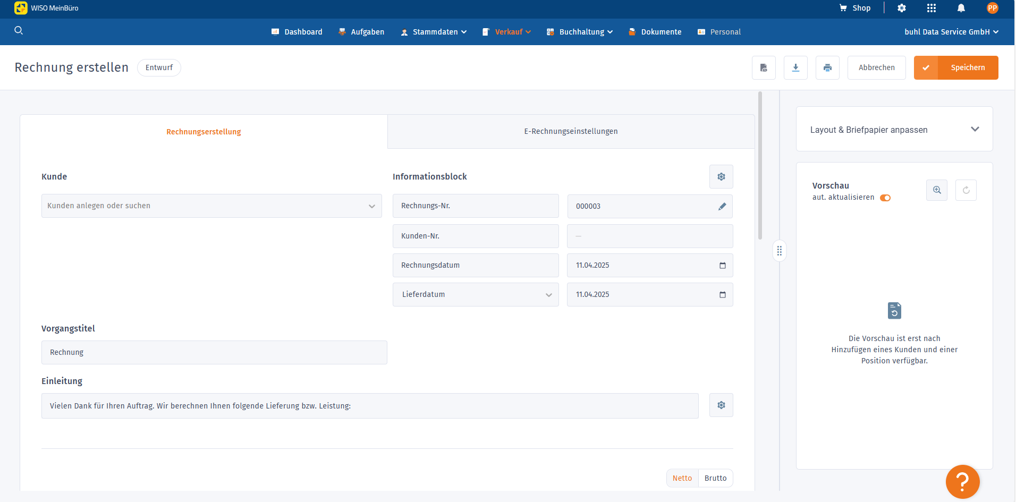
Task: Click the empty Kunden-Nr. value field
Action: point(650,236)
